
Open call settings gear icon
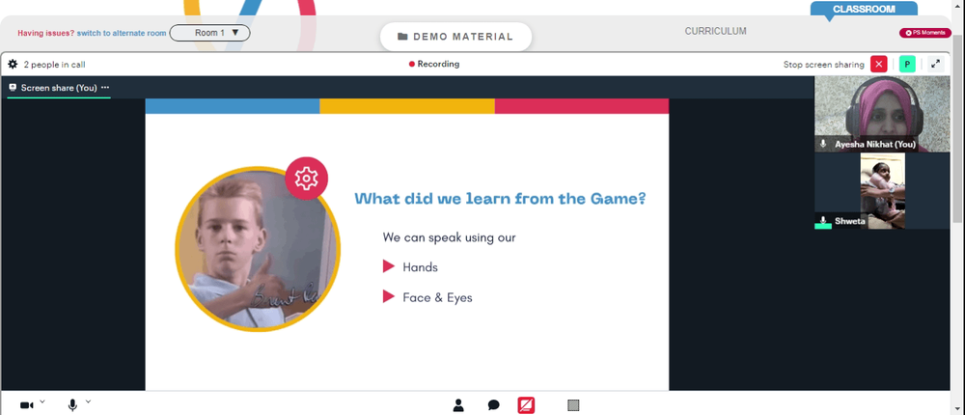(13, 64)
